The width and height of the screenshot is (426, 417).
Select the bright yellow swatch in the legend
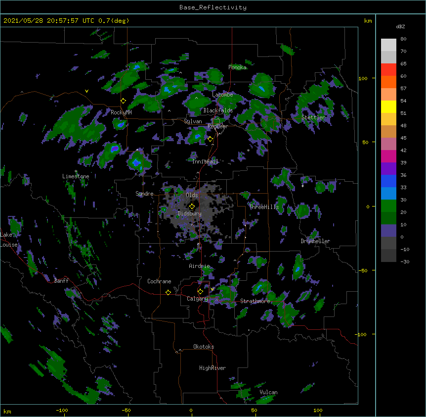pyautogui.click(x=388, y=106)
